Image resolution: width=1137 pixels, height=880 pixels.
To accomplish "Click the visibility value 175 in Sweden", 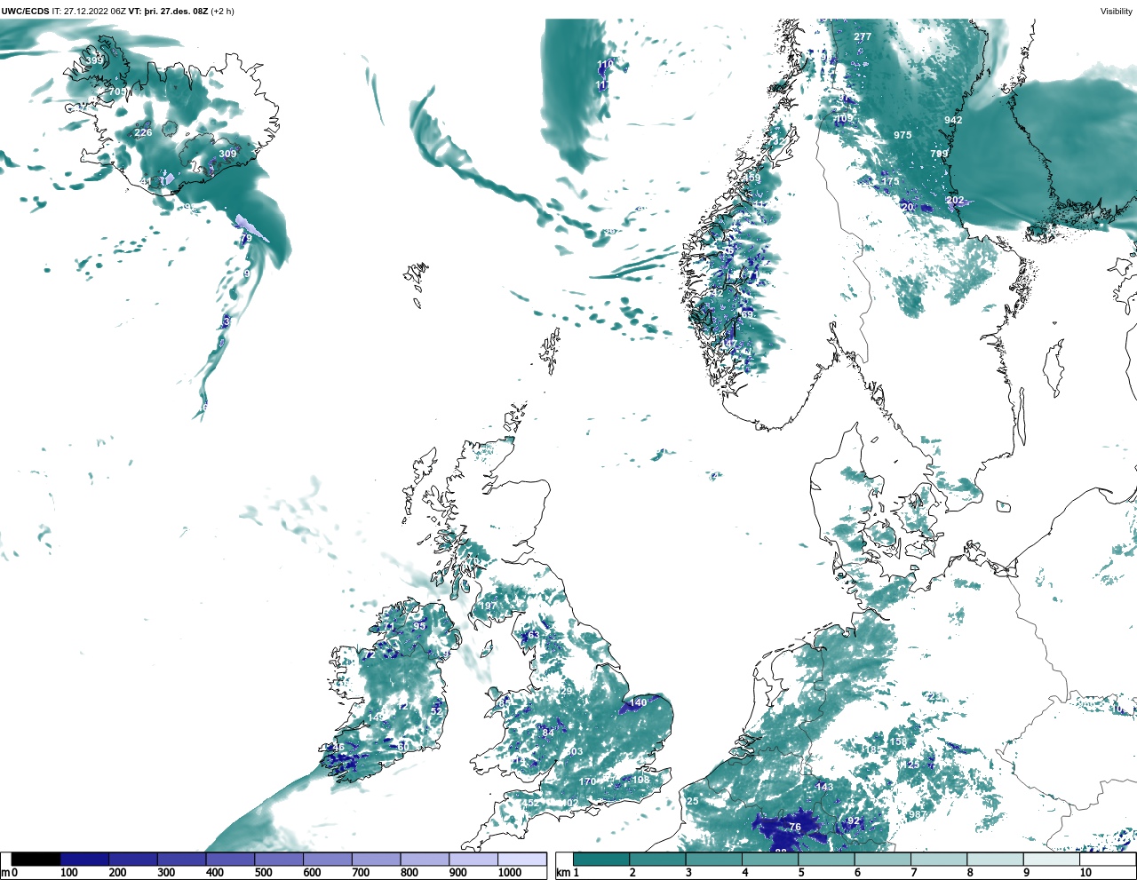I will click(890, 181).
